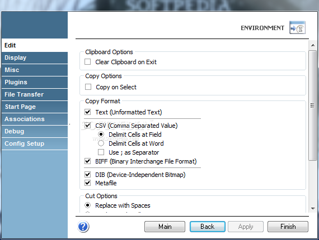The height and width of the screenshot is (240, 319).
Task: Enable Clear Clipboard on Exit
Action: click(x=88, y=61)
